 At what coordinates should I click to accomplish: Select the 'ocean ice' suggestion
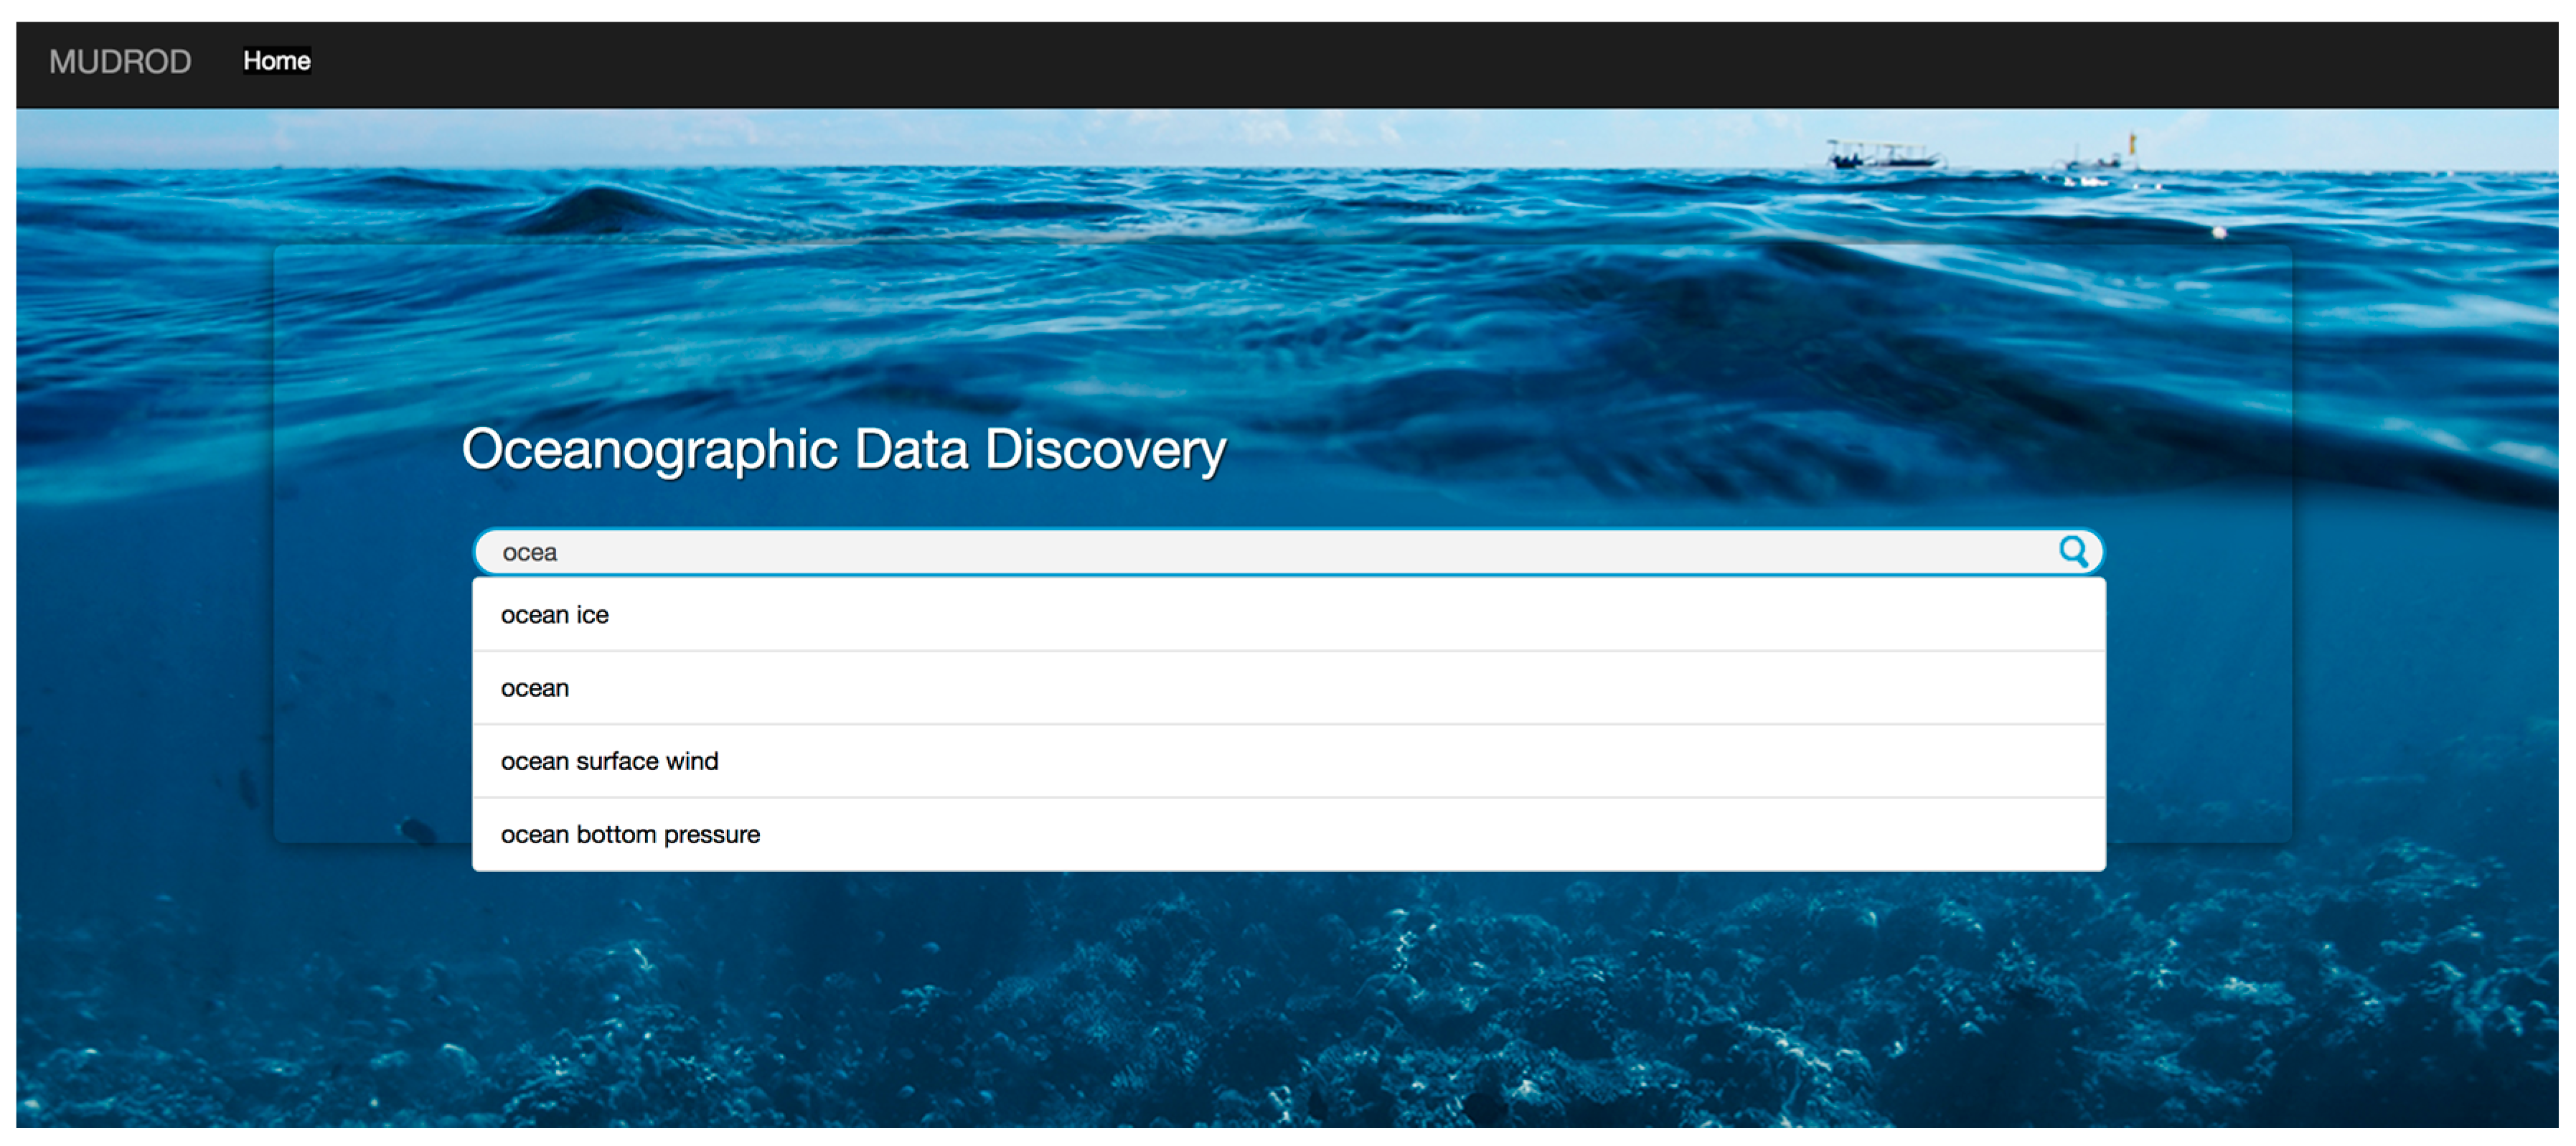(x=555, y=615)
